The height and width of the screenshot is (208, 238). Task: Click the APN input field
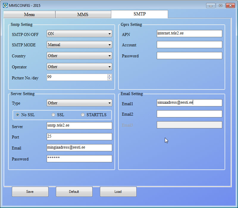[x=189, y=34]
